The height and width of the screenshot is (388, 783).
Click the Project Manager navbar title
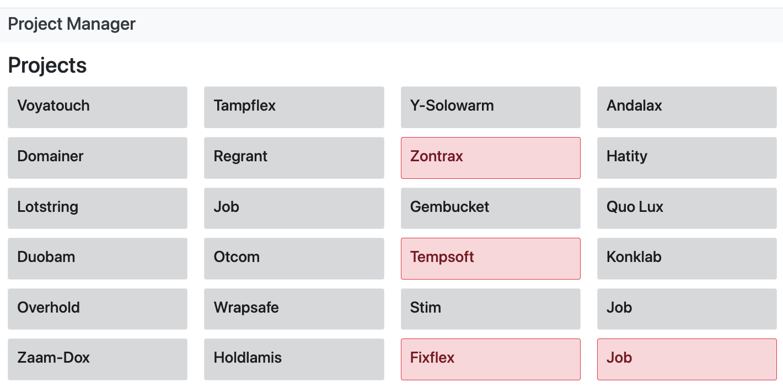tap(72, 24)
